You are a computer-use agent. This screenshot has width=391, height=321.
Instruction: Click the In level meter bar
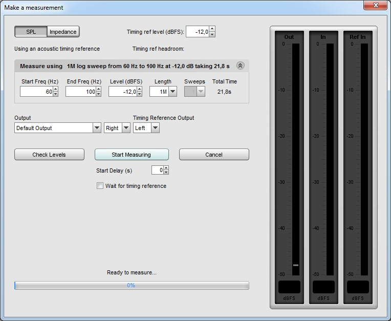tap(330, 159)
